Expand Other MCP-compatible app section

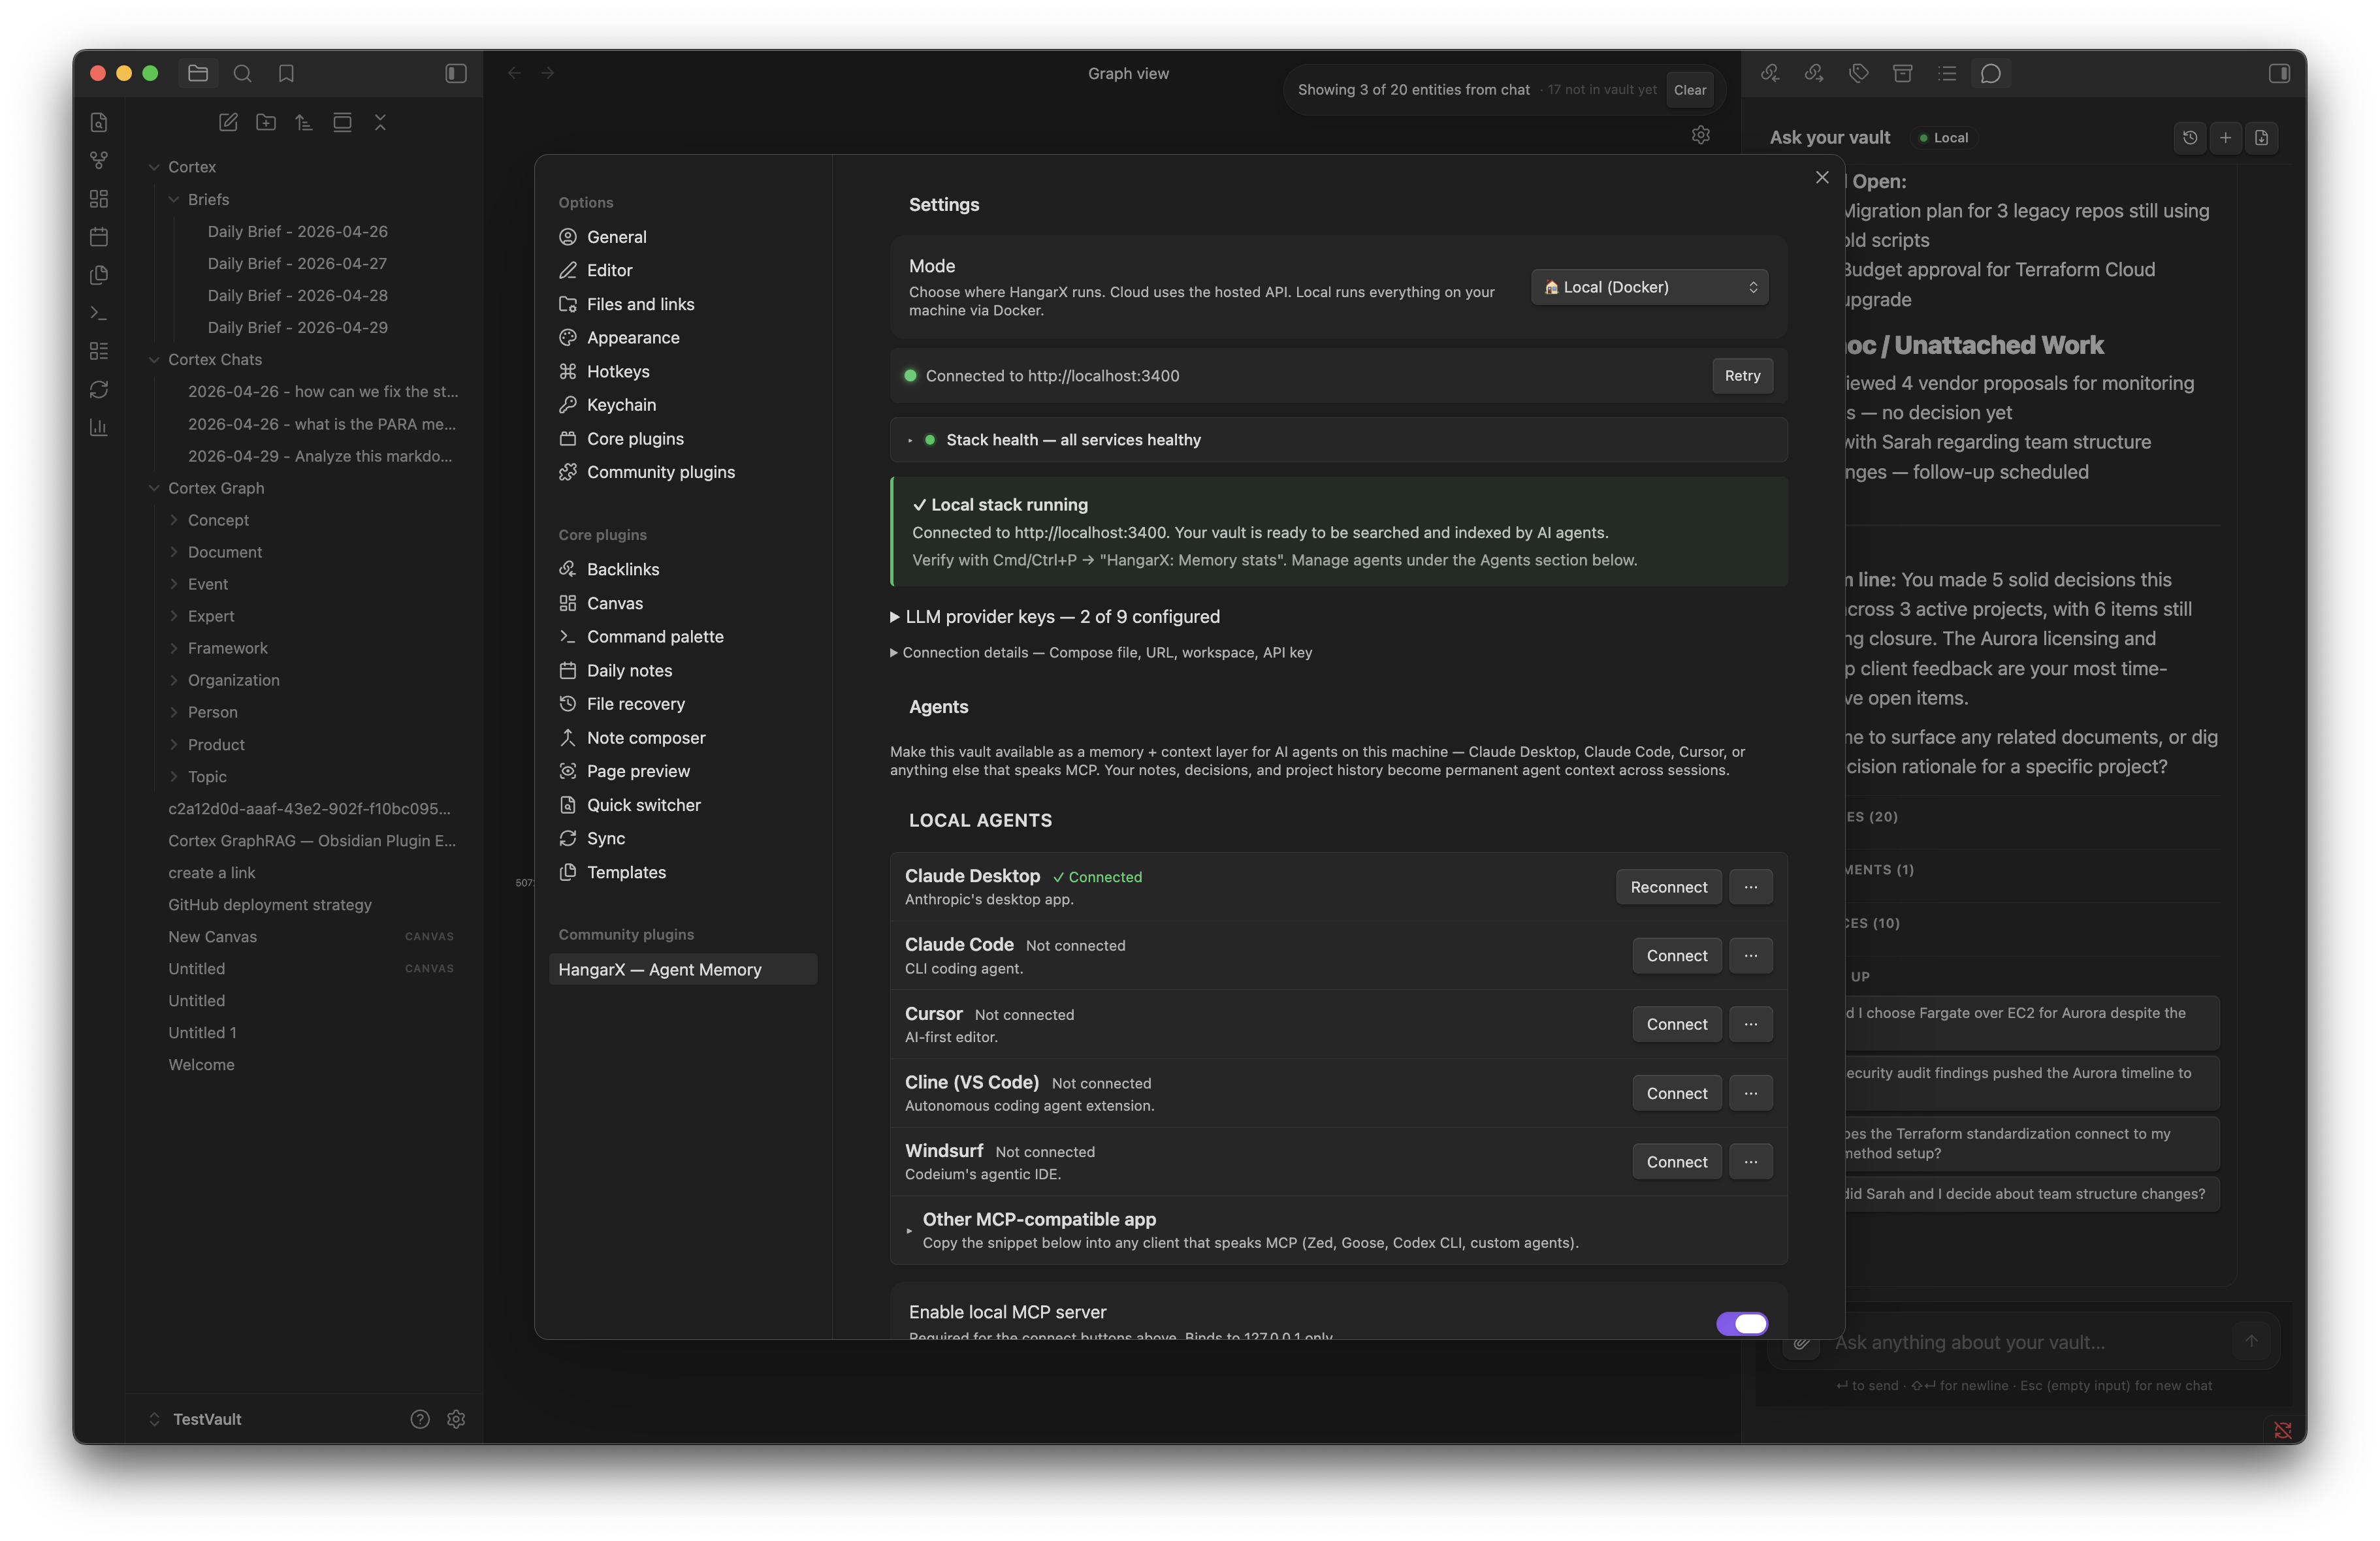tap(1339, 1230)
